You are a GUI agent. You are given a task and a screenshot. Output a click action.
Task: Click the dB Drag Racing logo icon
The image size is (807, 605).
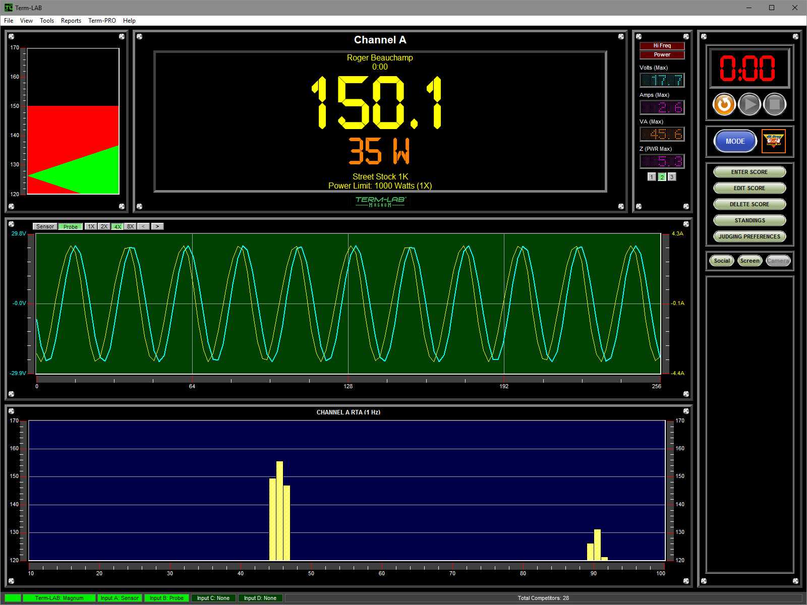(773, 141)
